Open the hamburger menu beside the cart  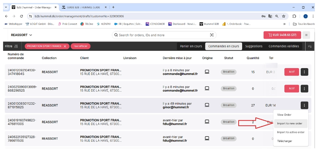[x=306, y=35]
